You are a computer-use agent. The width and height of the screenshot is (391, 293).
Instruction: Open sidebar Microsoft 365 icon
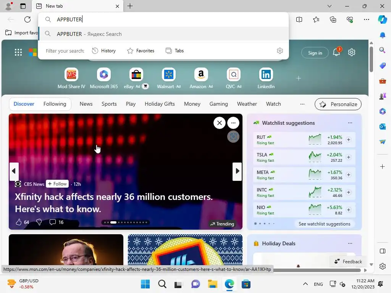pyautogui.click(x=382, y=111)
